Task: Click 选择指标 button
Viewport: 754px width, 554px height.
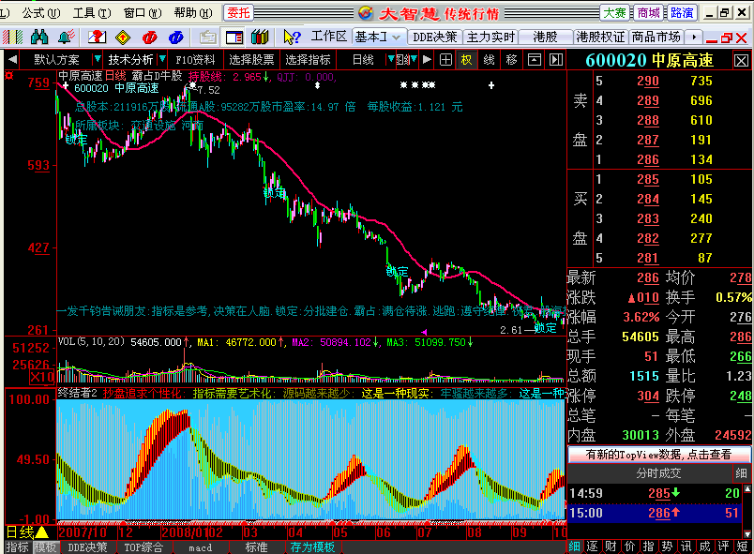Action: tap(309, 60)
